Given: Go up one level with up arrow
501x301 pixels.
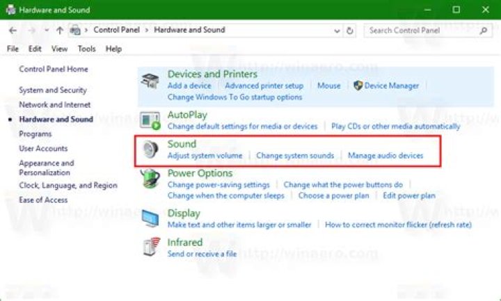Looking at the screenshot, I should click(59, 31).
